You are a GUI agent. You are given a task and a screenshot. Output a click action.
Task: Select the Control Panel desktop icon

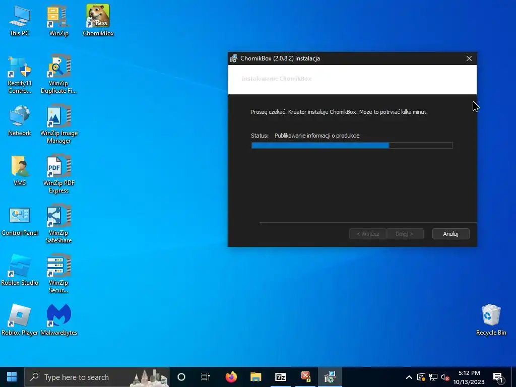tap(20, 221)
